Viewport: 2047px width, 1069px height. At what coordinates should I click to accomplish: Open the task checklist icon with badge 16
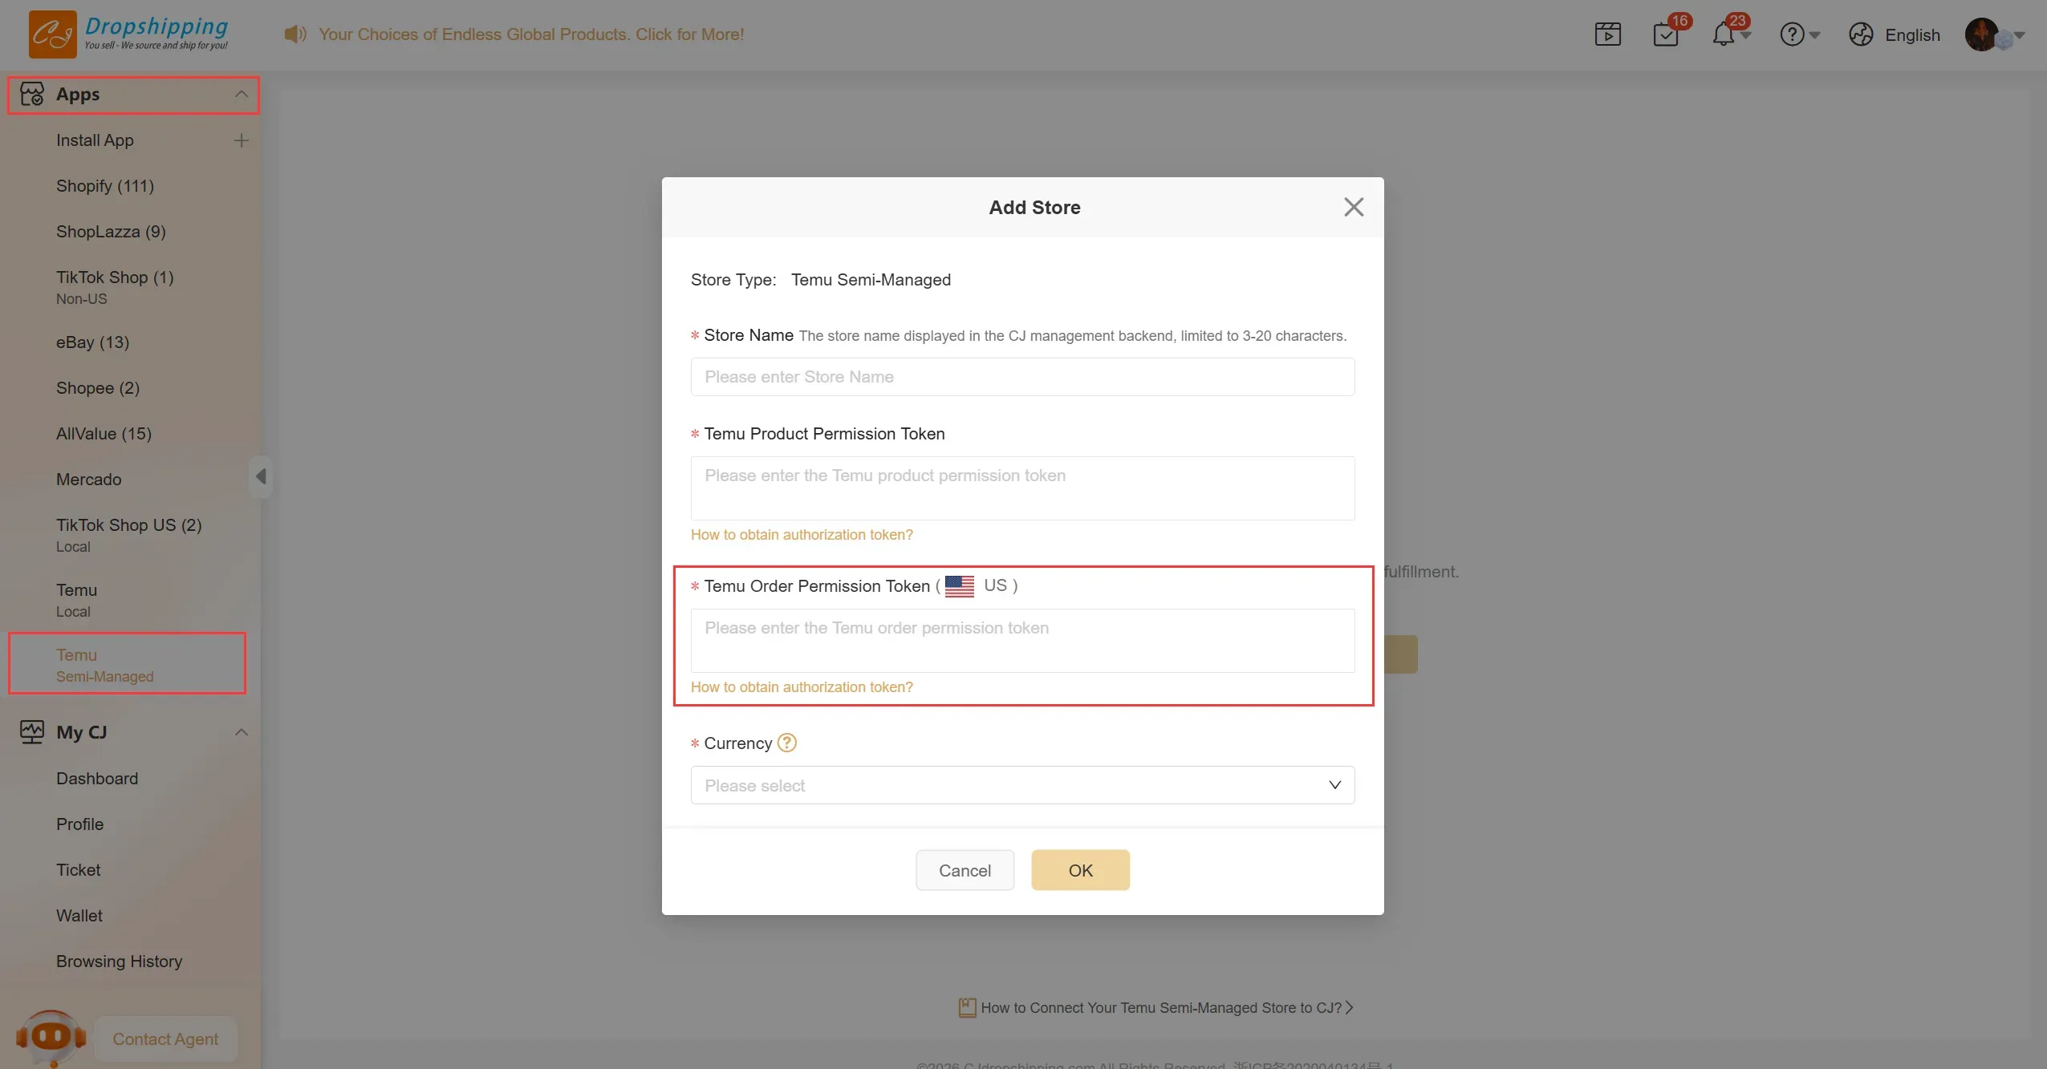1666,34
